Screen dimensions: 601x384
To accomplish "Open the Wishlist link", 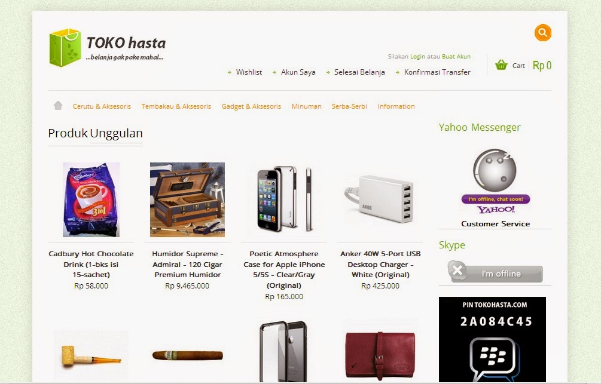I will click(x=249, y=72).
